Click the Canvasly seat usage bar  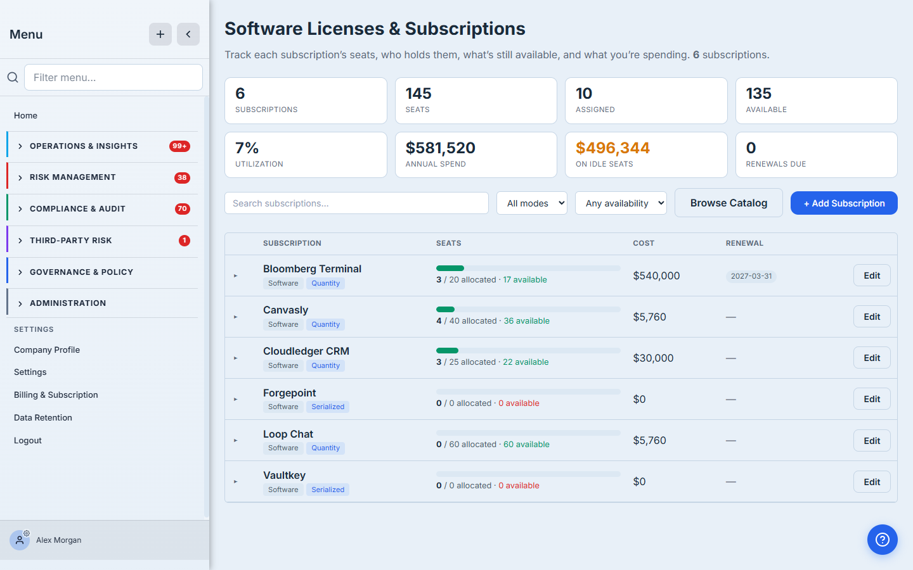click(x=528, y=310)
